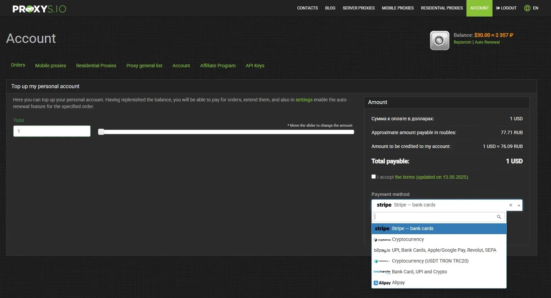Switch to the API Keys tab

255,66
